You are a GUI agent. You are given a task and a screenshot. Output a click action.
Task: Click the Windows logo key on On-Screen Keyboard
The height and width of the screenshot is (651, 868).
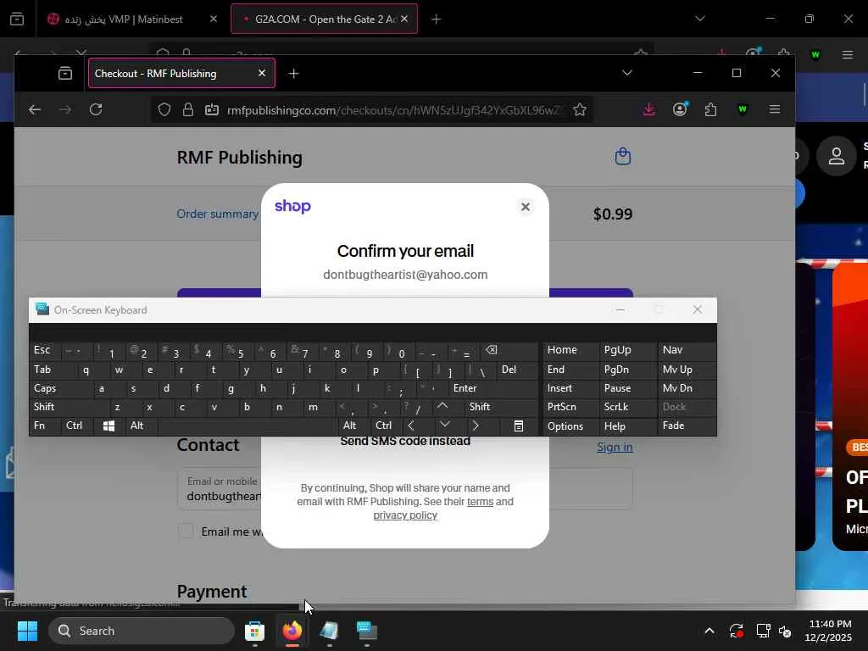pos(108,426)
